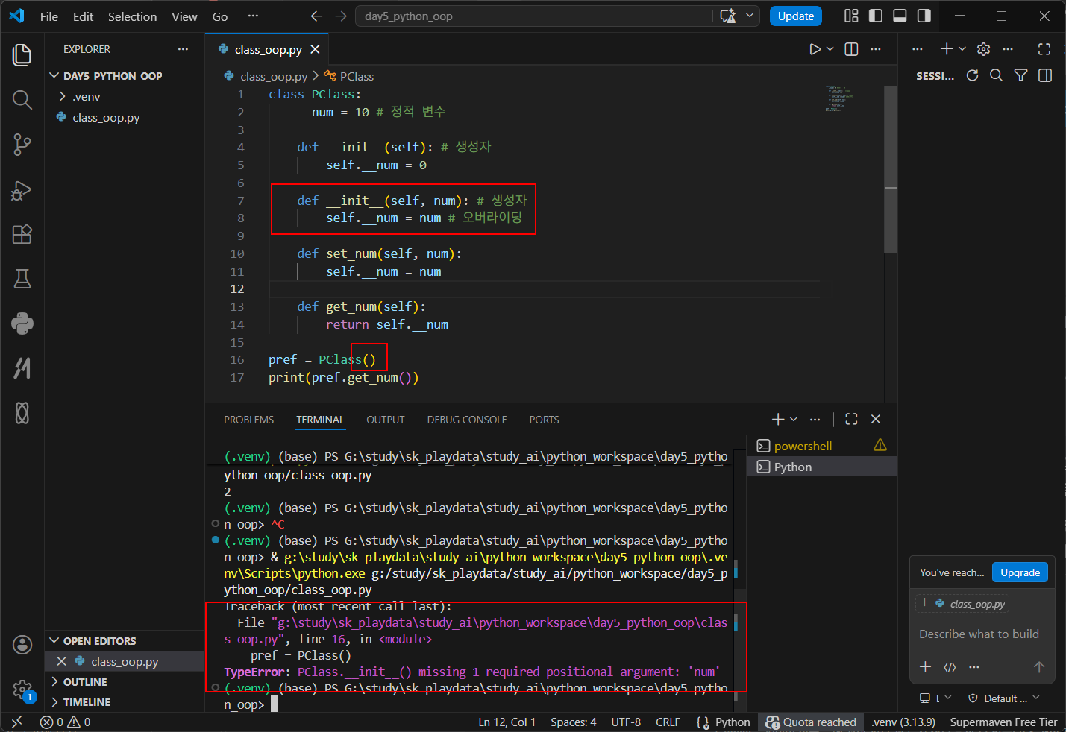
Task: Click the Update button
Action: pos(796,16)
